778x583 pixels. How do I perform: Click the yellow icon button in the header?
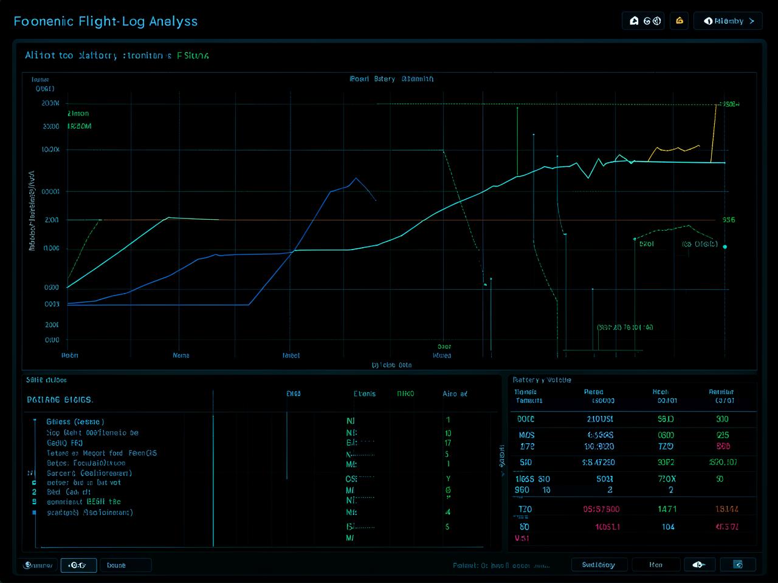(x=680, y=21)
